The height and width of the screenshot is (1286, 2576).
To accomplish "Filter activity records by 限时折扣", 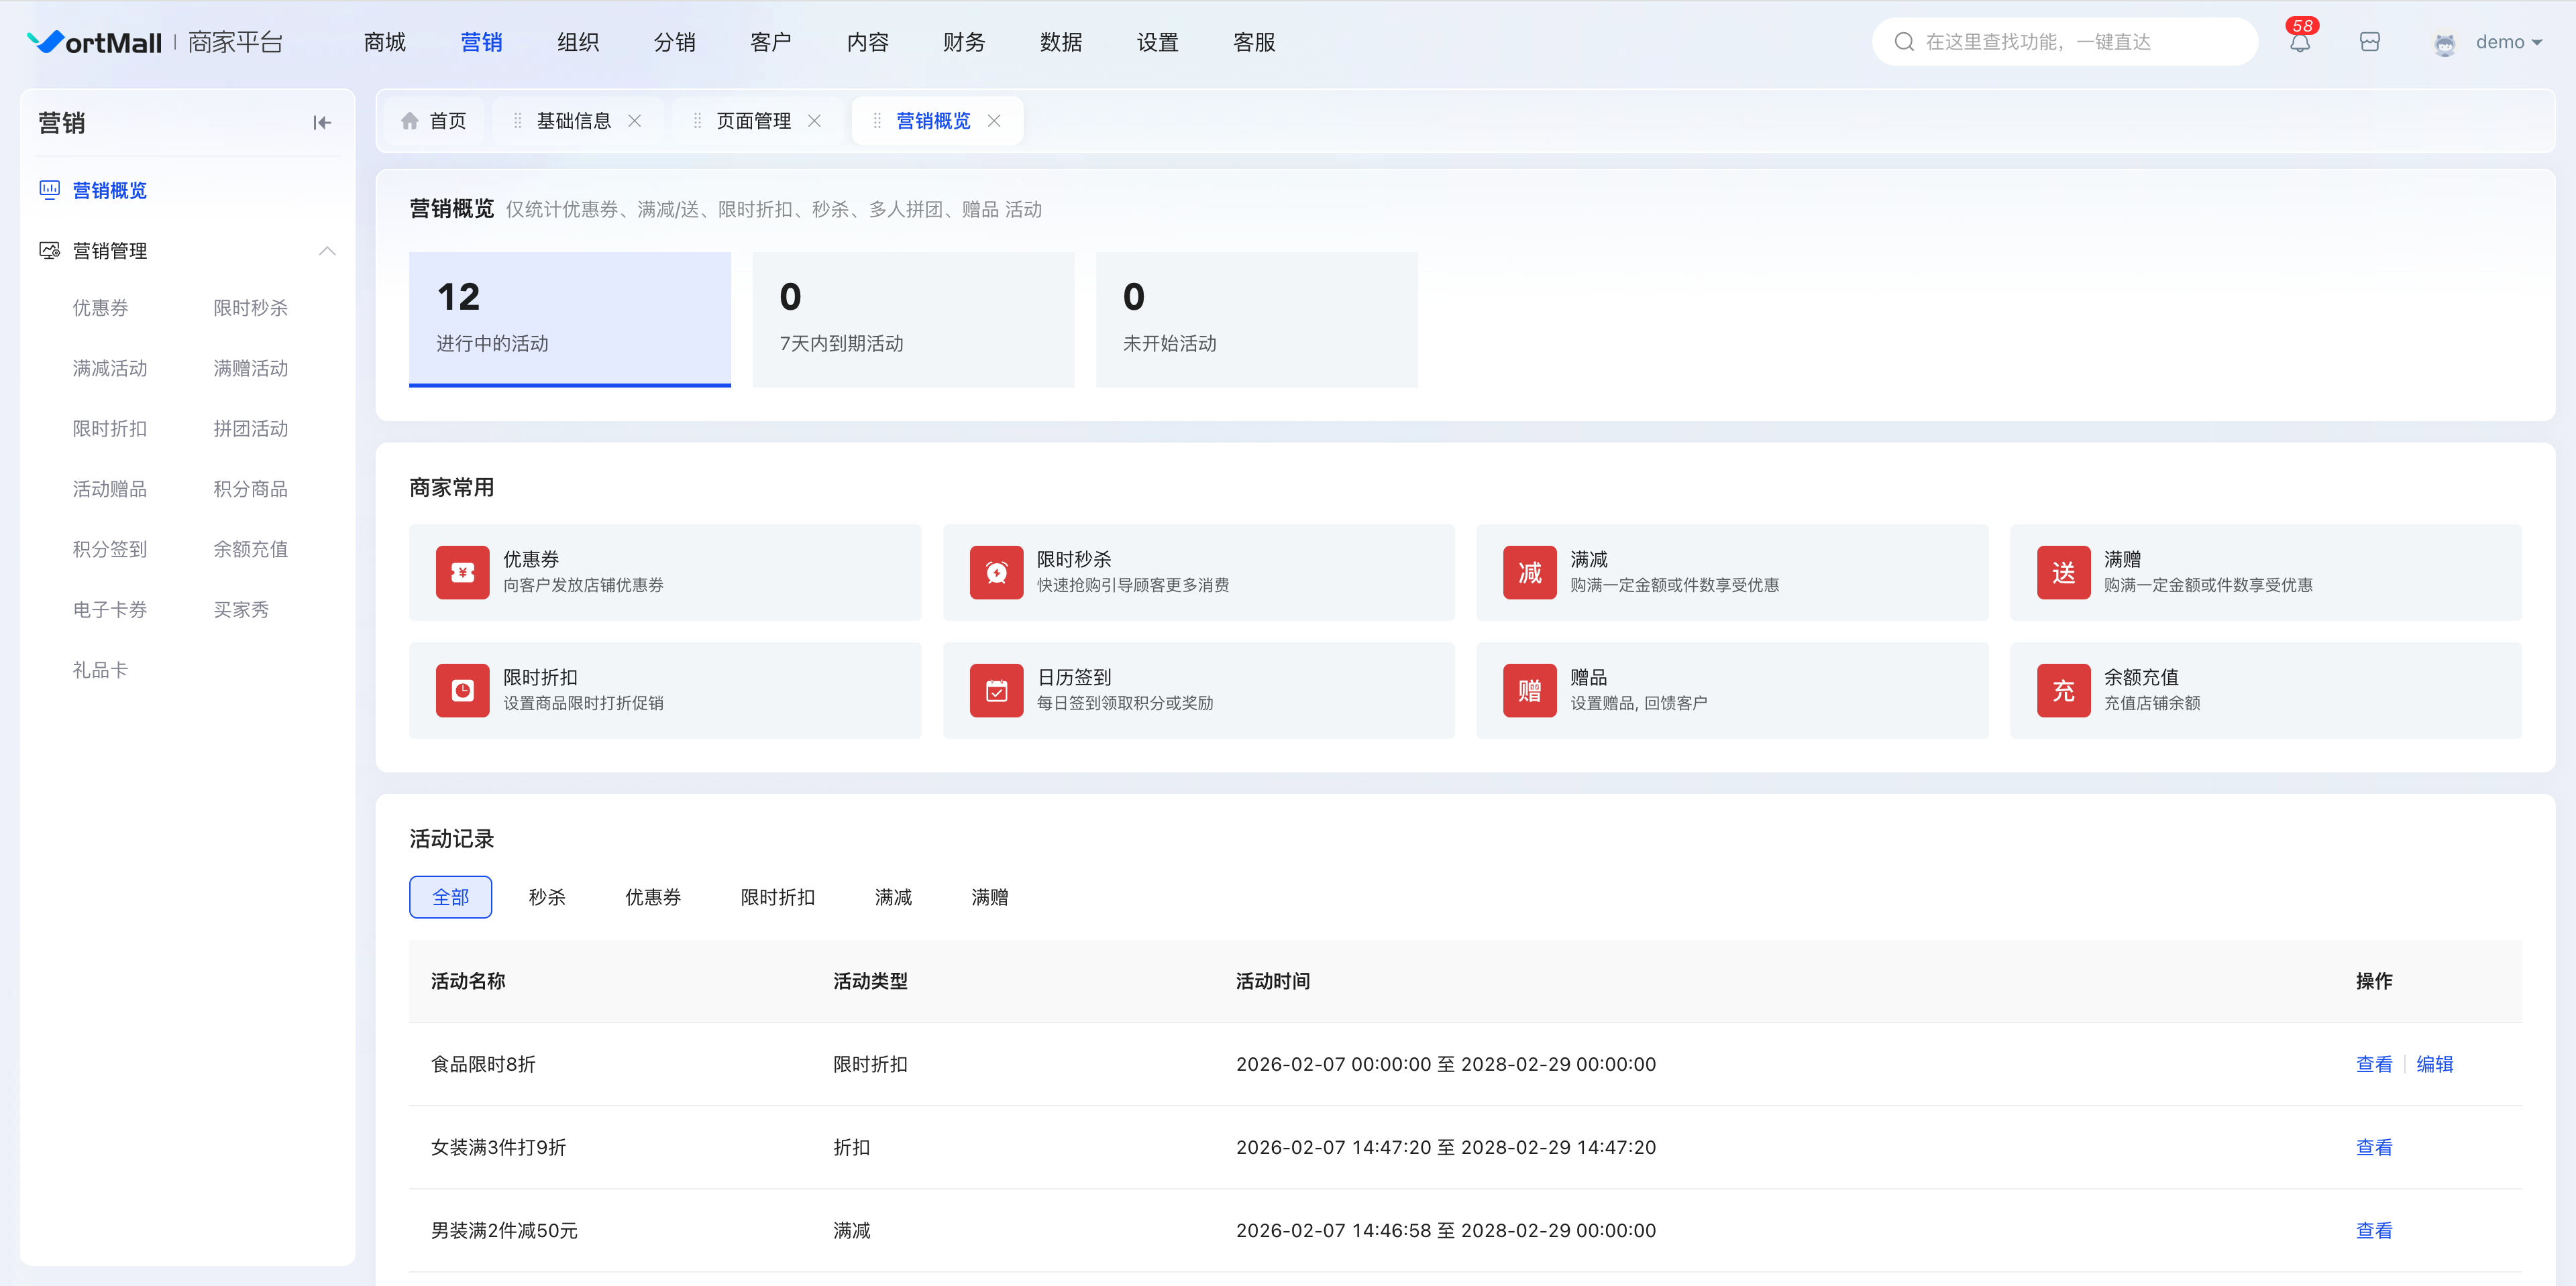I will coord(778,897).
